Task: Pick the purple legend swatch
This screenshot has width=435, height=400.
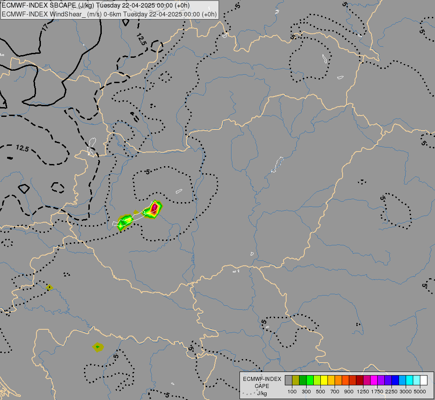Action: [x=381, y=380]
